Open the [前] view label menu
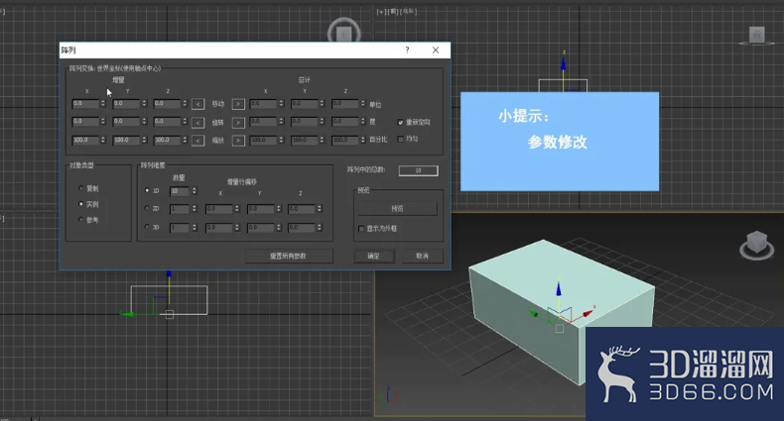Viewport: 784px width, 421px height. tap(393, 12)
